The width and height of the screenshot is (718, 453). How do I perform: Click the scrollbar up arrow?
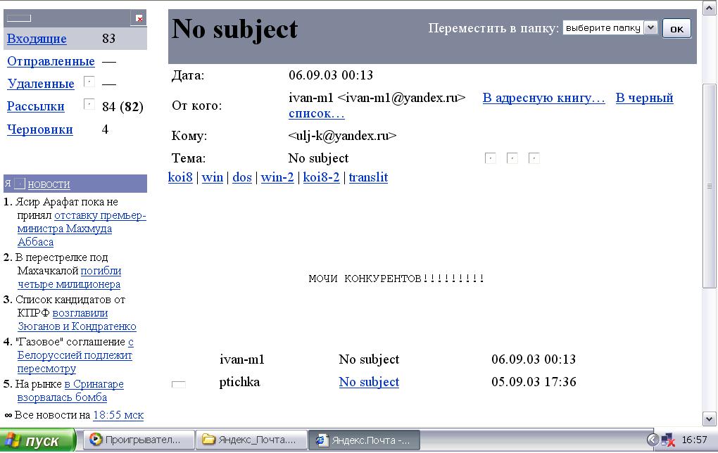710,8
